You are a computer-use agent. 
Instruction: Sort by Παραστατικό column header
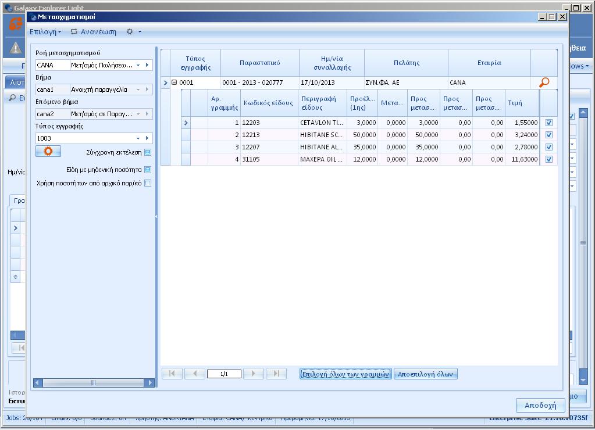(x=259, y=63)
